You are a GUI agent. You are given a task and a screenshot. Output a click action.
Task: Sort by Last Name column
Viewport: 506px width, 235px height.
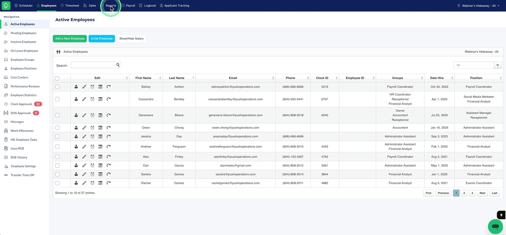click(x=179, y=78)
